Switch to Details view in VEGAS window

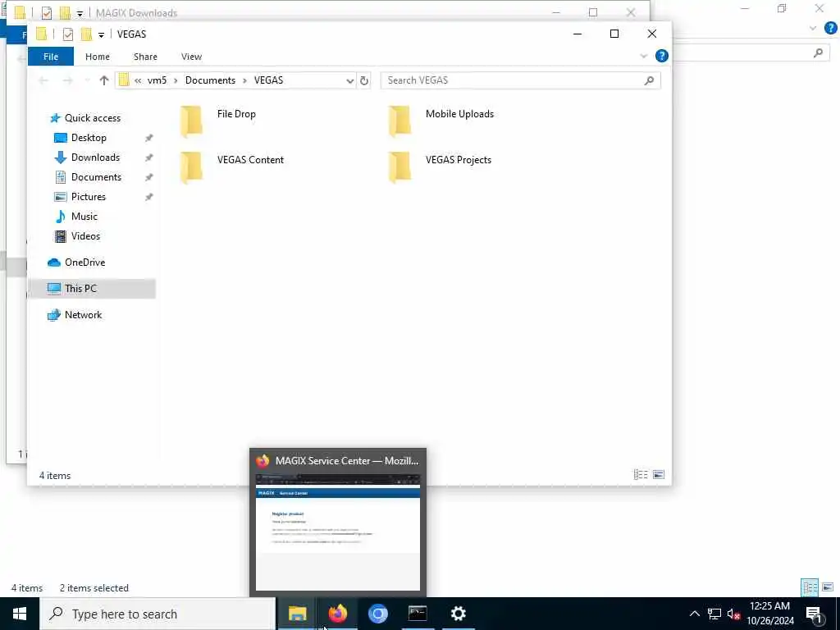coord(641,475)
